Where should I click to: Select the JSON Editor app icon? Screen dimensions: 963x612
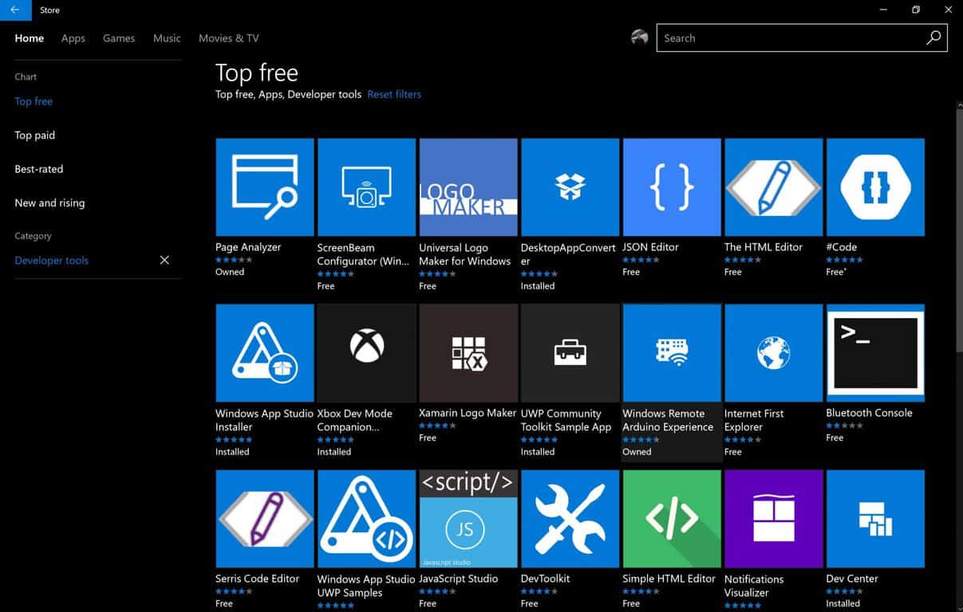672,187
